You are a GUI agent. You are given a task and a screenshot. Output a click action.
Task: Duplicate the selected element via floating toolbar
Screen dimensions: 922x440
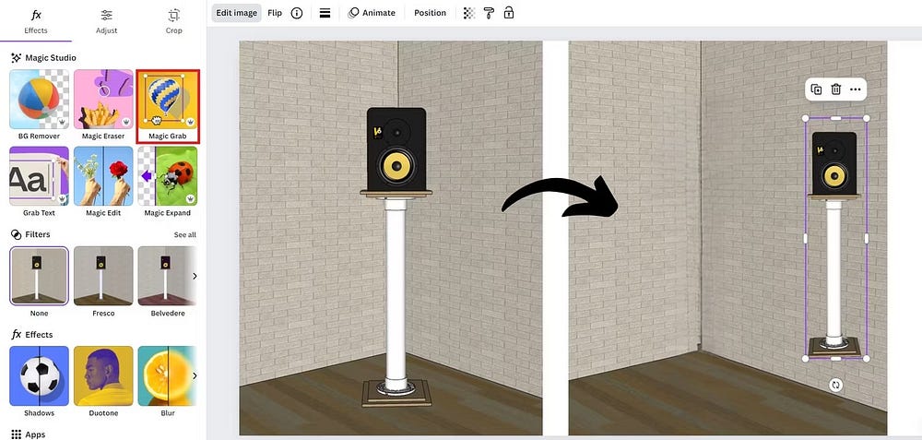[x=816, y=89]
